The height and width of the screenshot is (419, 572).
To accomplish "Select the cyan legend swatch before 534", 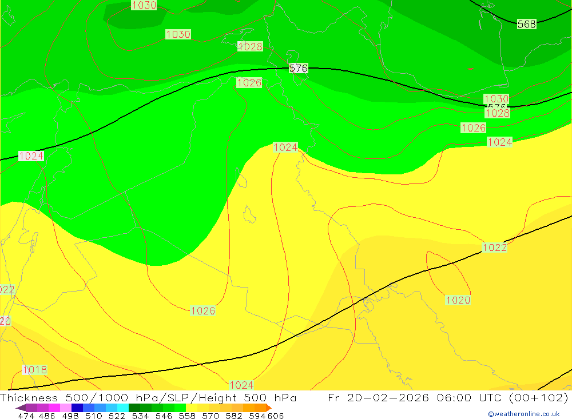I will pos(123,408).
